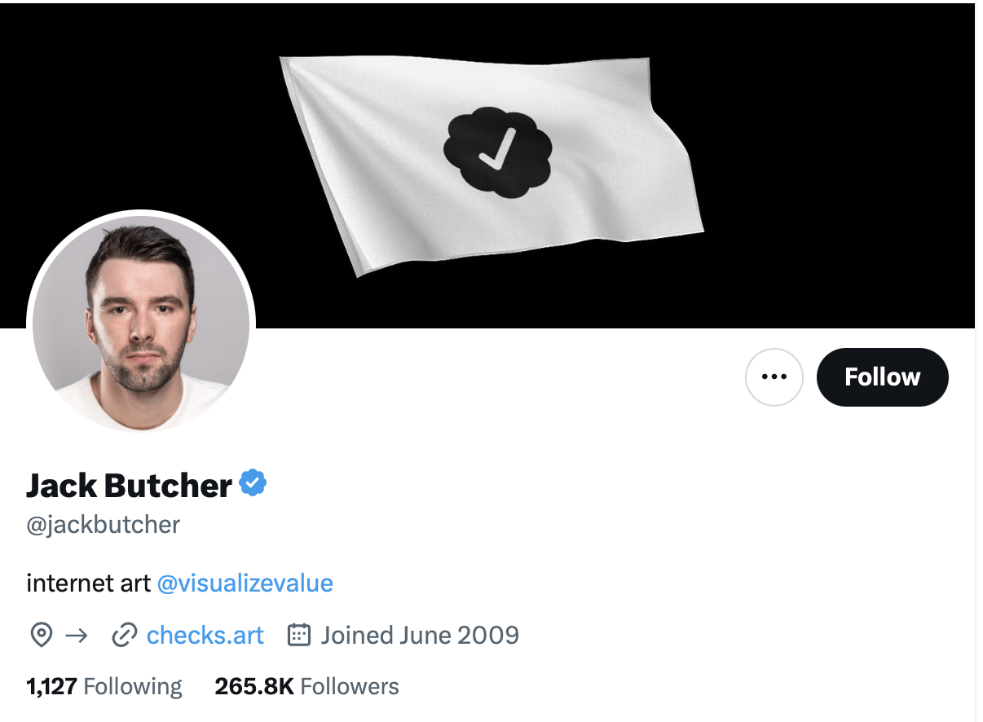Click the chain link icon before checks.art
This screenshot has width=983, height=722.
point(123,635)
